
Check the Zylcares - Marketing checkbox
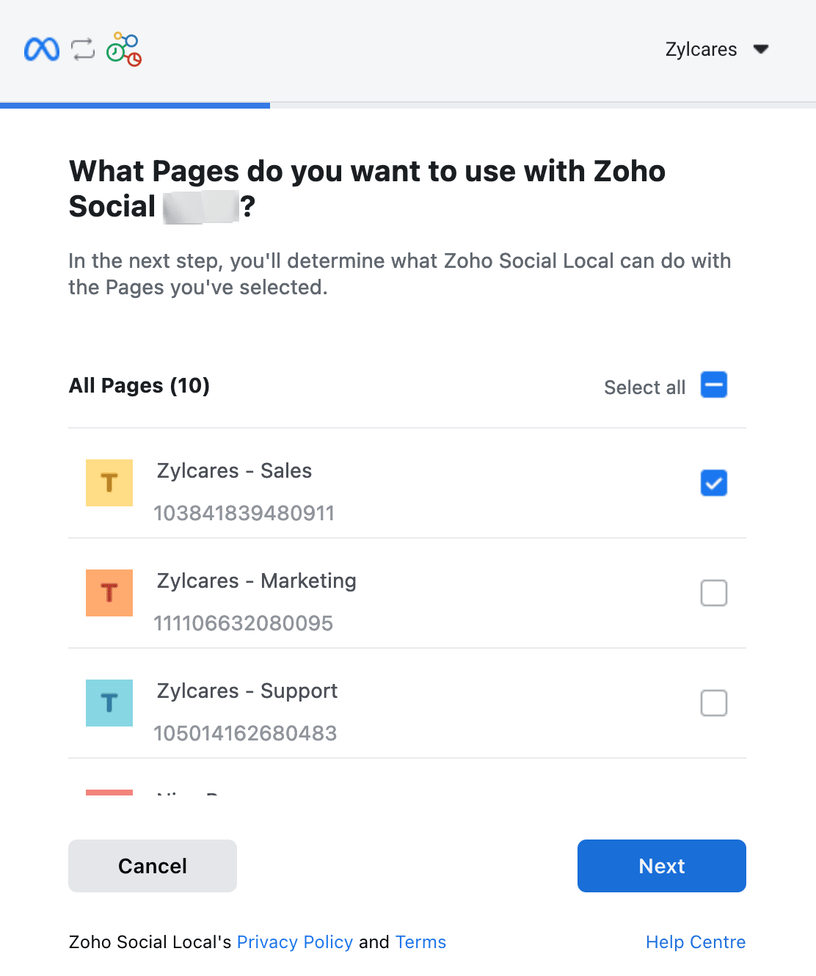click(x=713, y=593)
